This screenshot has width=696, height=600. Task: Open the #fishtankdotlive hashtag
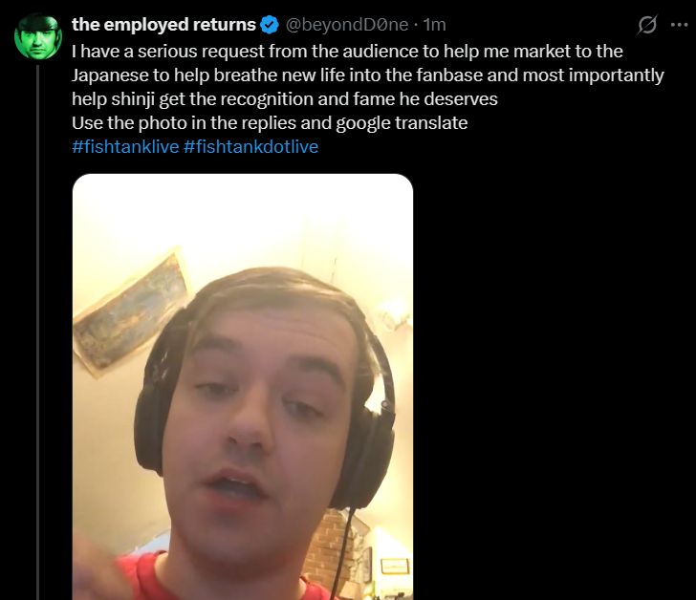[250, 147]
